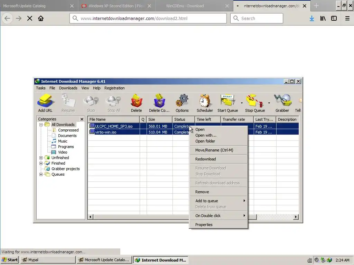Open the On Double click submenu

pos(218,216)
